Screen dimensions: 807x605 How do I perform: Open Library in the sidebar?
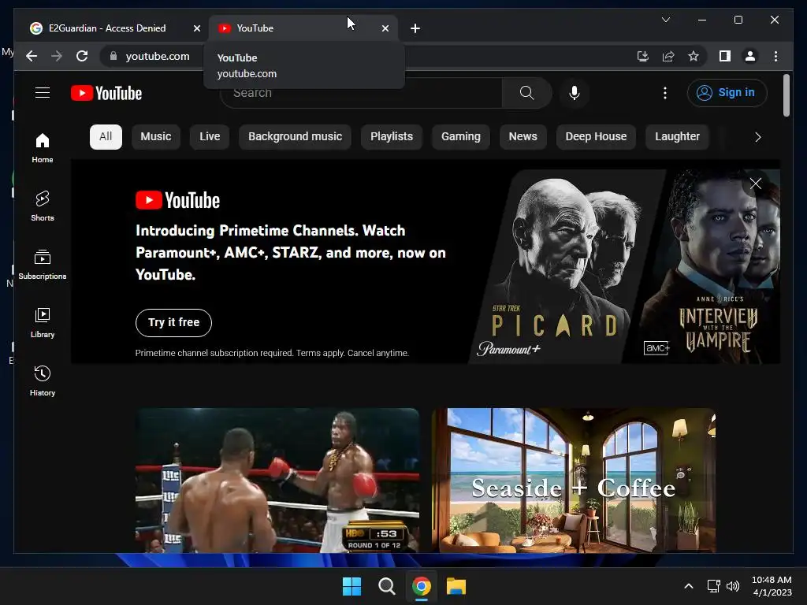(x=43, y=322)
